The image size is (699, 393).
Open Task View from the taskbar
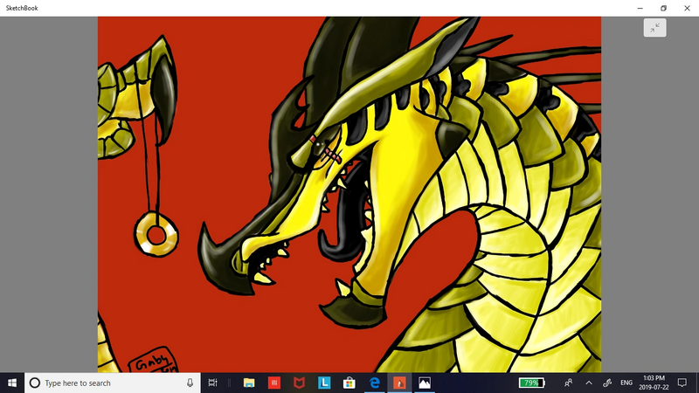click(x=214, y=383)
